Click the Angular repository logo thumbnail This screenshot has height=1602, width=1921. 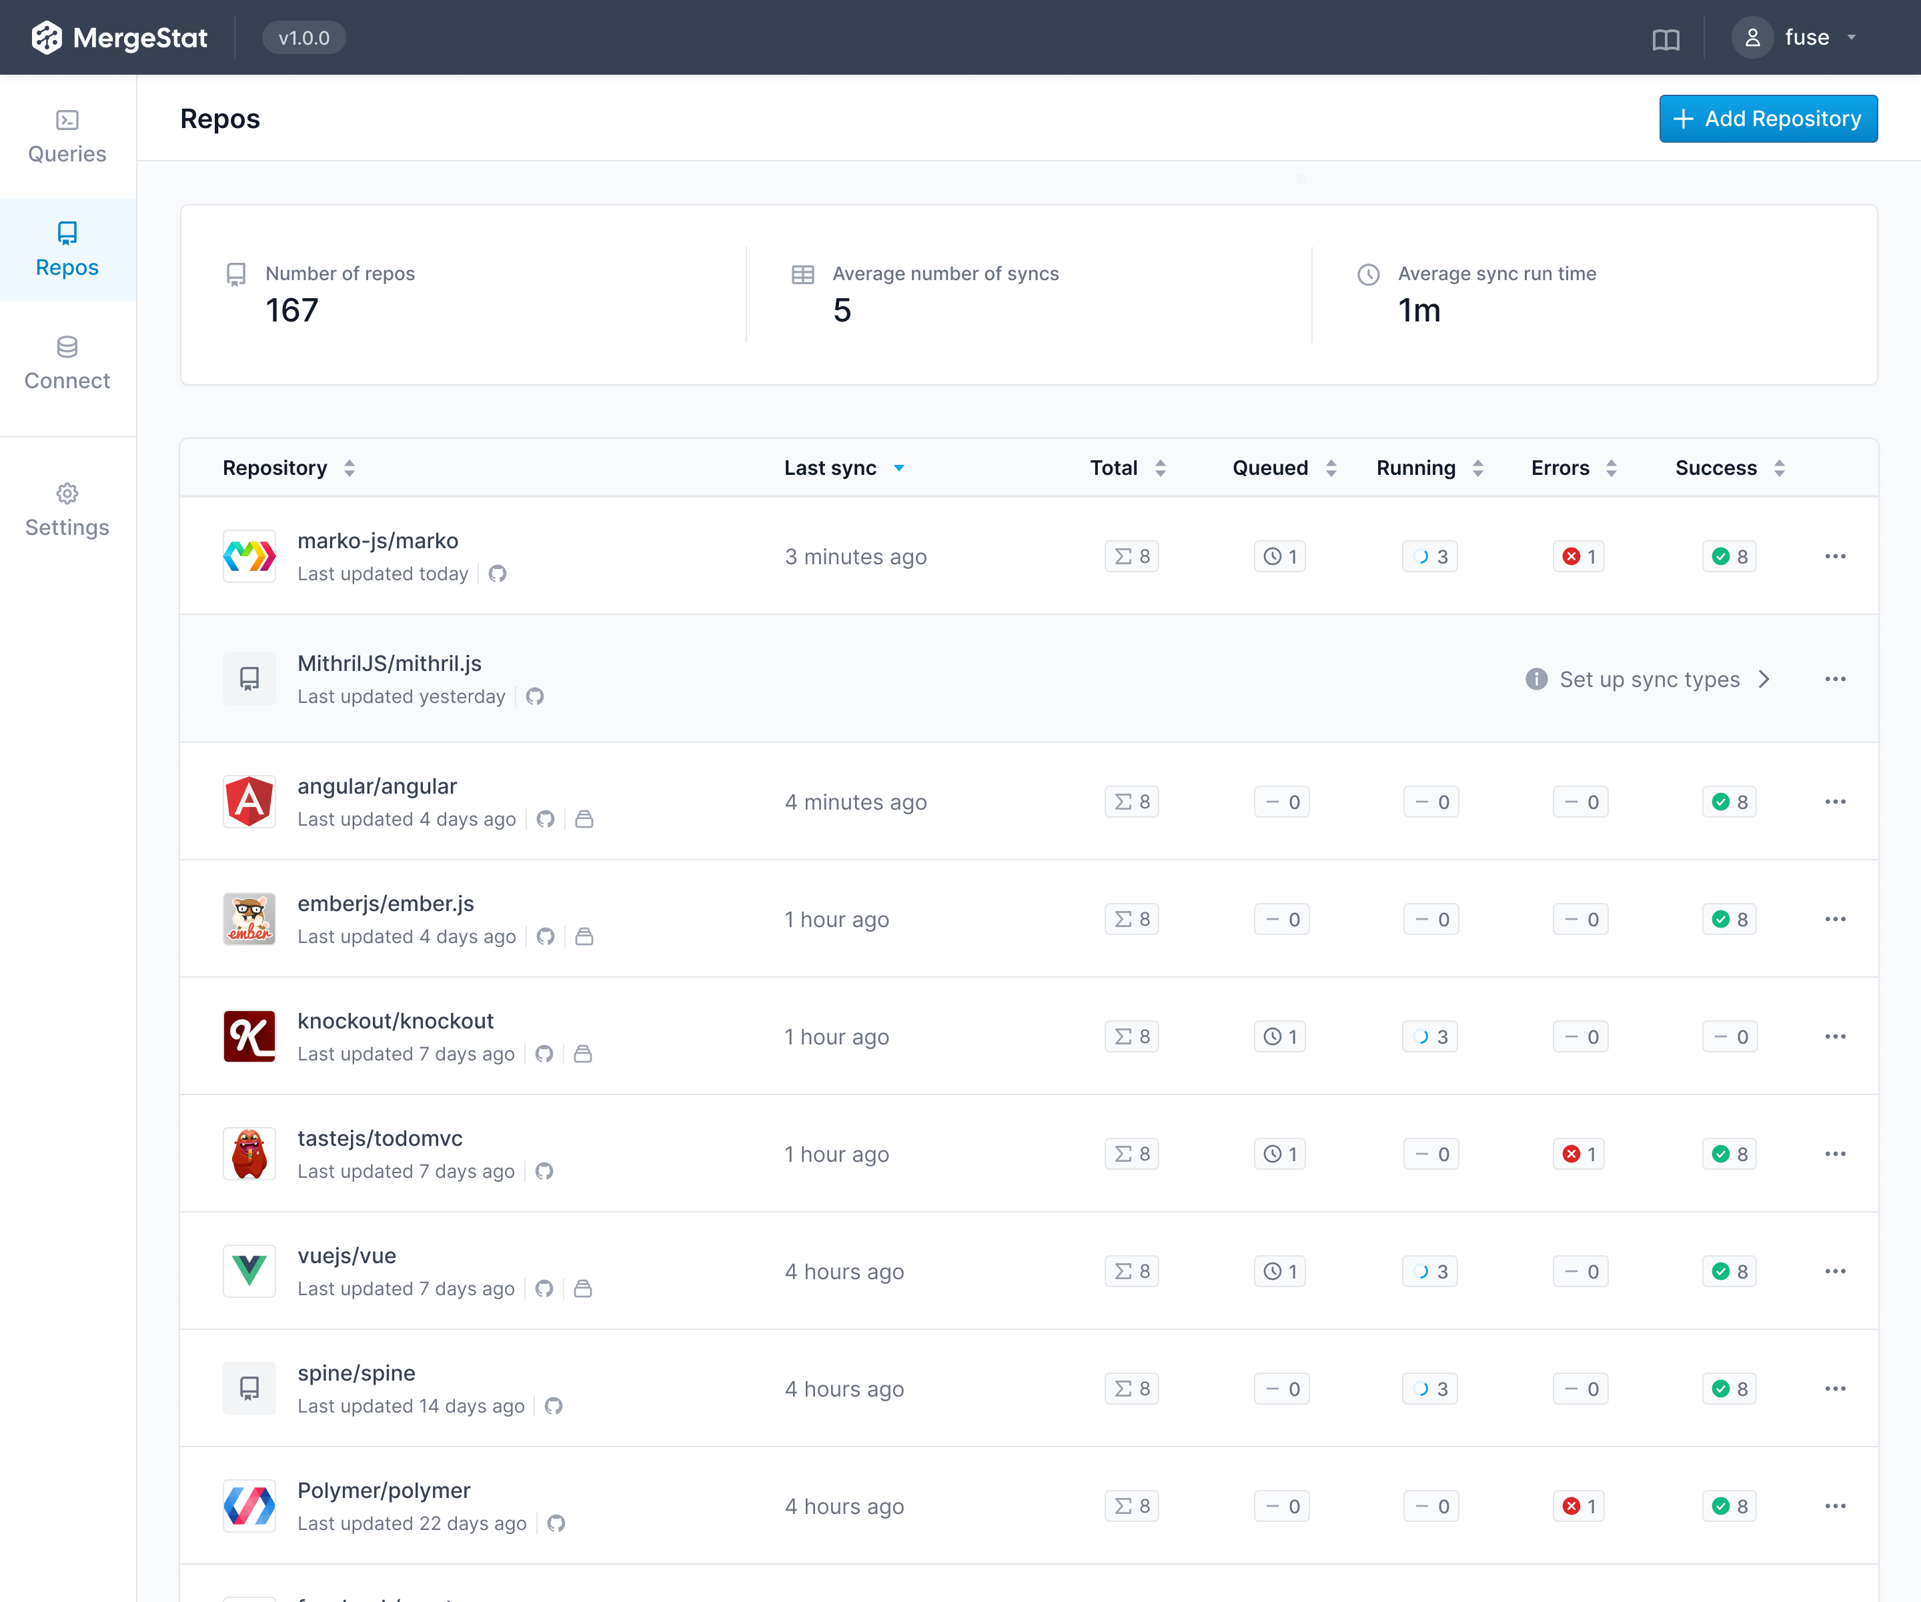point(249,802)
